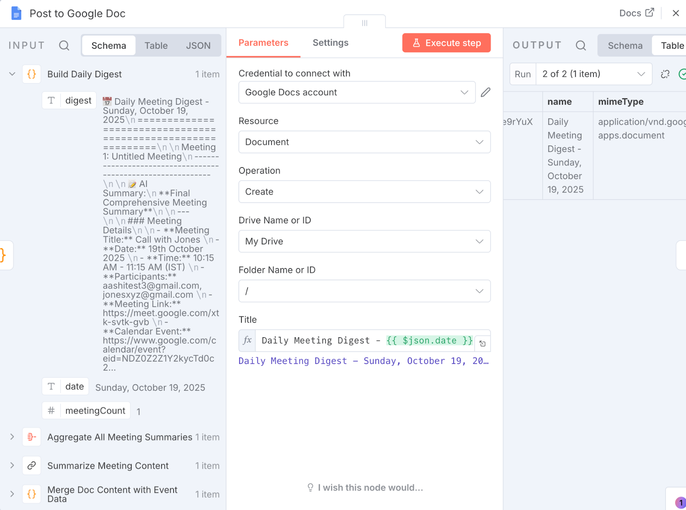Select the T string icon beside digest field
The width and height of the screenshot is (686, 510).
click(51, 100)
